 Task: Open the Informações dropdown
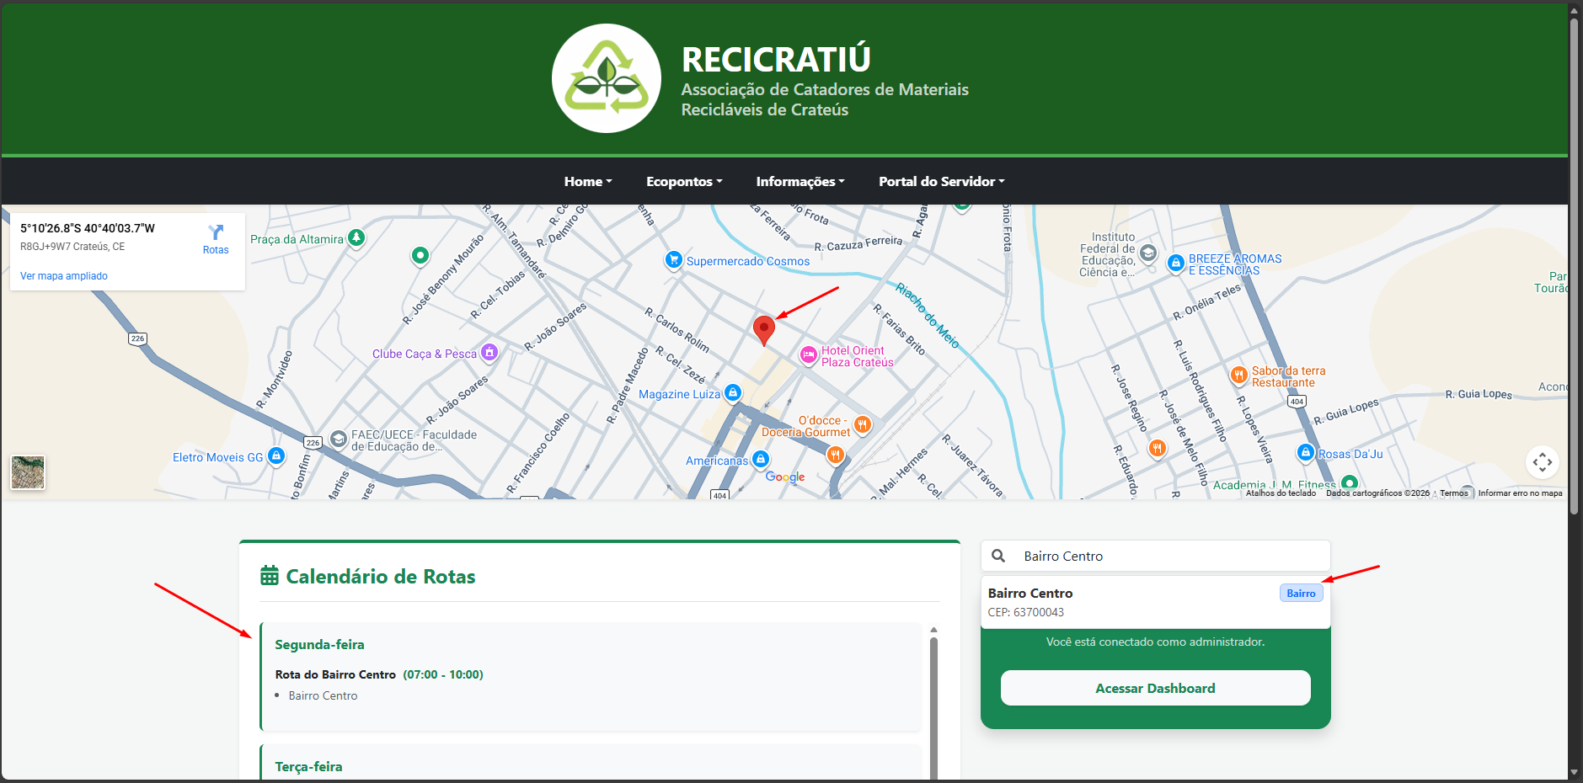800,181
